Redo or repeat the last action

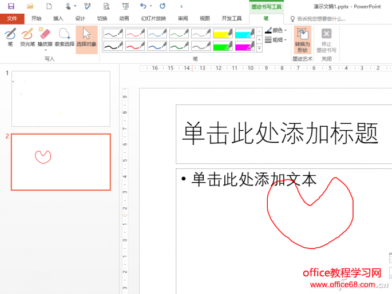[163, 6]
